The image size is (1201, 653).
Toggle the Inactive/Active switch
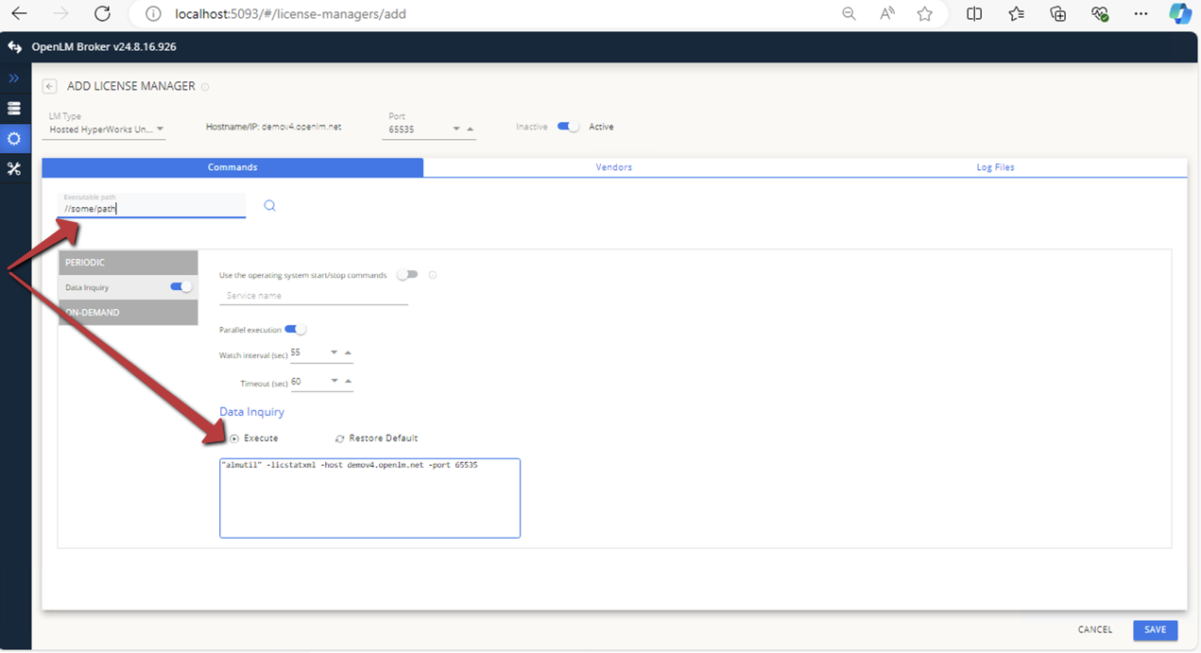[x=566, y=126]
